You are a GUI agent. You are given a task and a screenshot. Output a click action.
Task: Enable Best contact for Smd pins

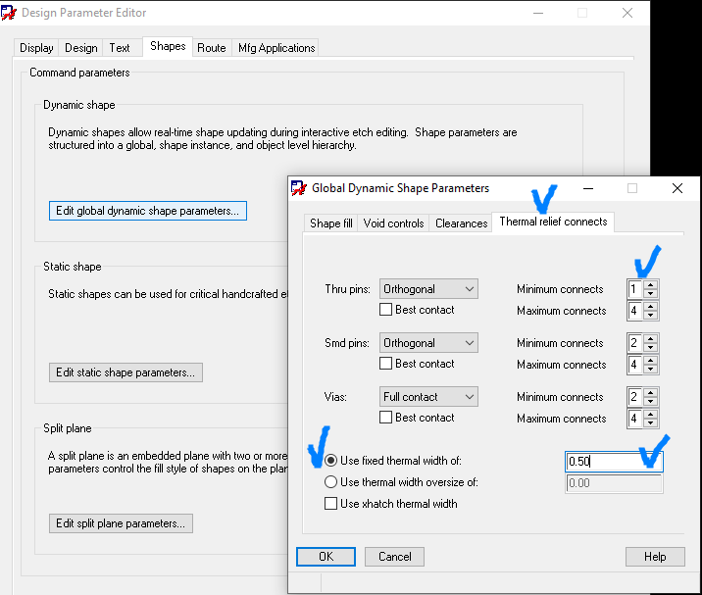[x=385, y=363]
